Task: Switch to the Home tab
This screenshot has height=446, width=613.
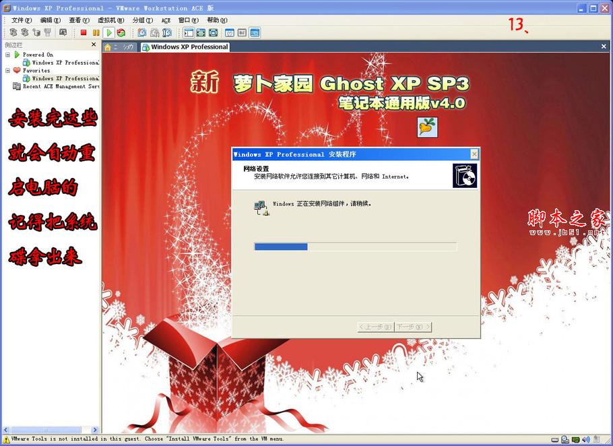Action: pos(119,47)
